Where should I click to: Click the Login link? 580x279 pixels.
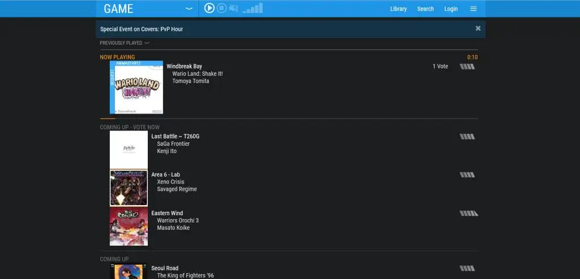[x=451, y=9]
